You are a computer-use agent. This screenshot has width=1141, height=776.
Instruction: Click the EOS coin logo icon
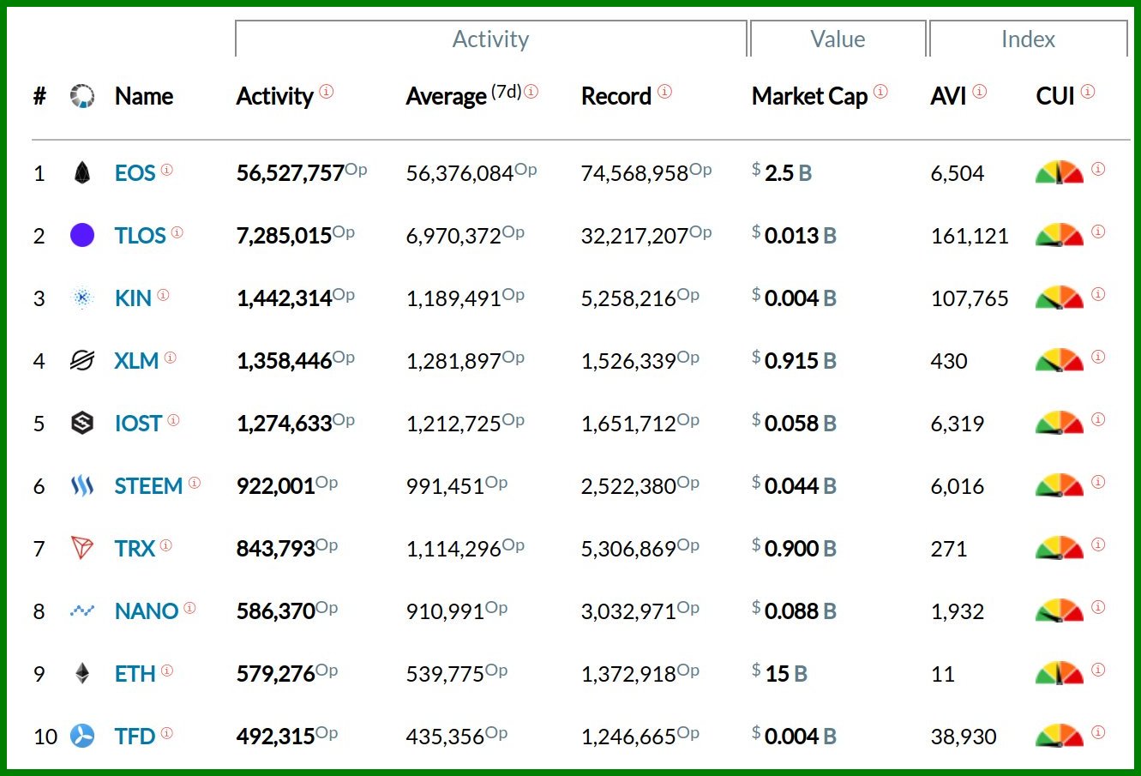pos(81,173)
